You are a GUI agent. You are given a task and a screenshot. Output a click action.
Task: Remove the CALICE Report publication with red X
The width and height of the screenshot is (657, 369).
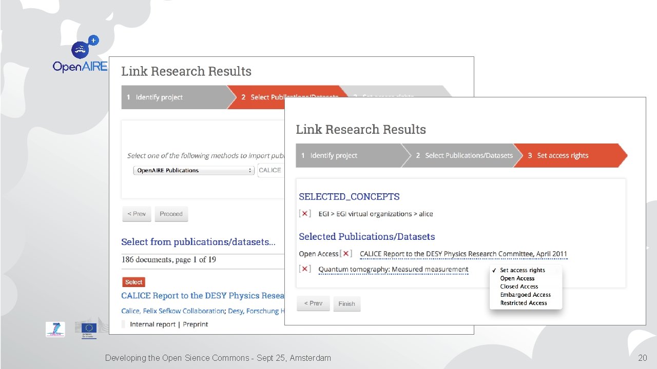346,253
